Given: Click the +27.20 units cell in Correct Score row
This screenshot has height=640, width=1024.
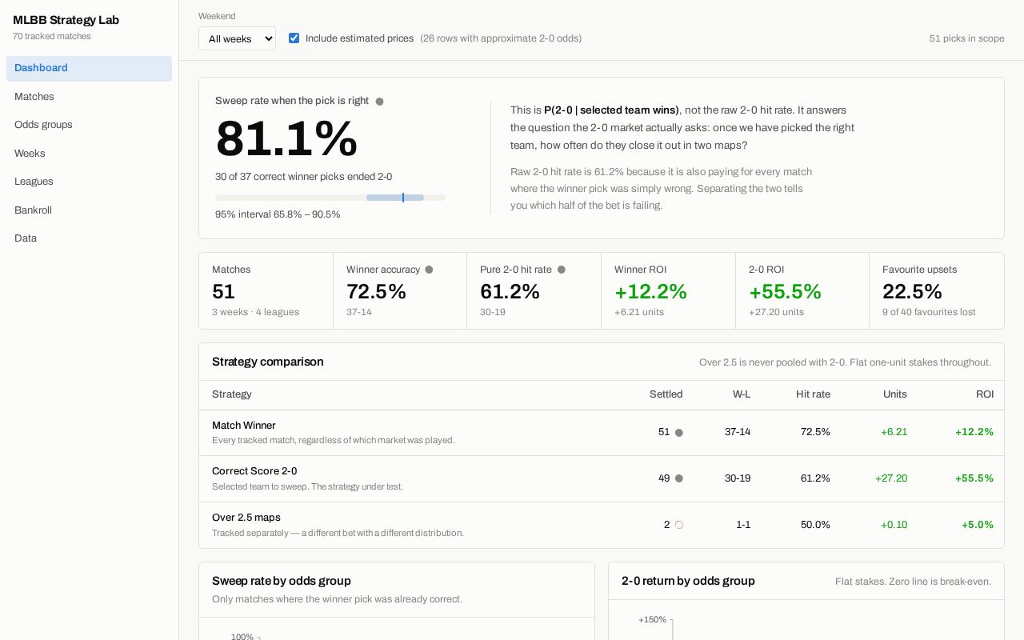Looking at the screenshot, I should click(x=891, y=478).
